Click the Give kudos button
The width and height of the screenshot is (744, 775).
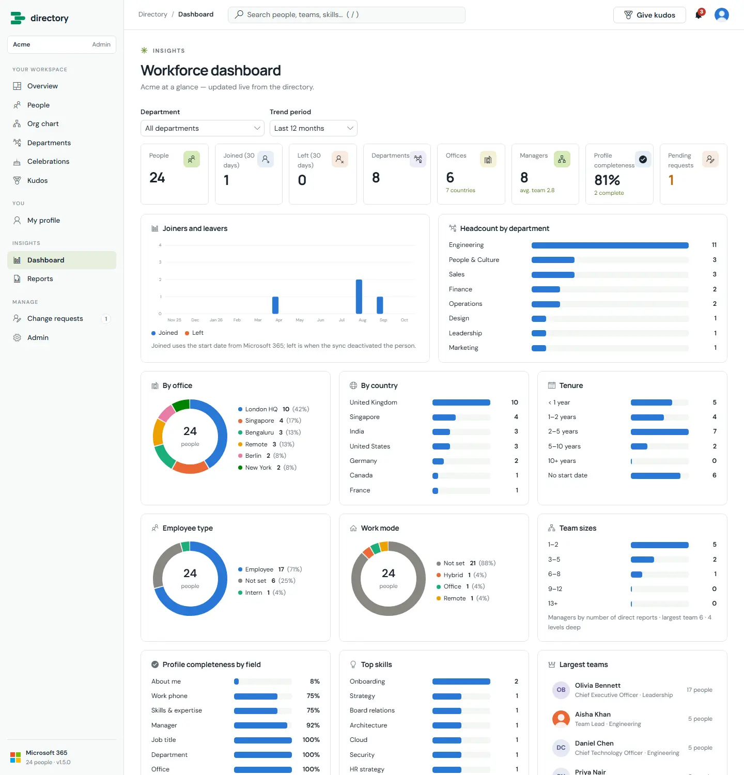click(x=649, y=15)
